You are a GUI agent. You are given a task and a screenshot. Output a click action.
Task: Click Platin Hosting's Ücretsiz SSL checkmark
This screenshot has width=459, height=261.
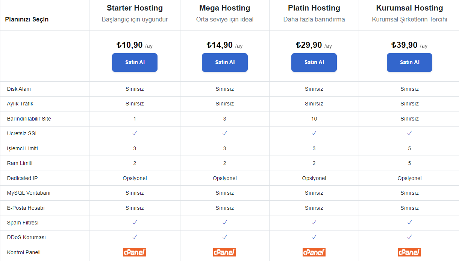tap(314, 133)
